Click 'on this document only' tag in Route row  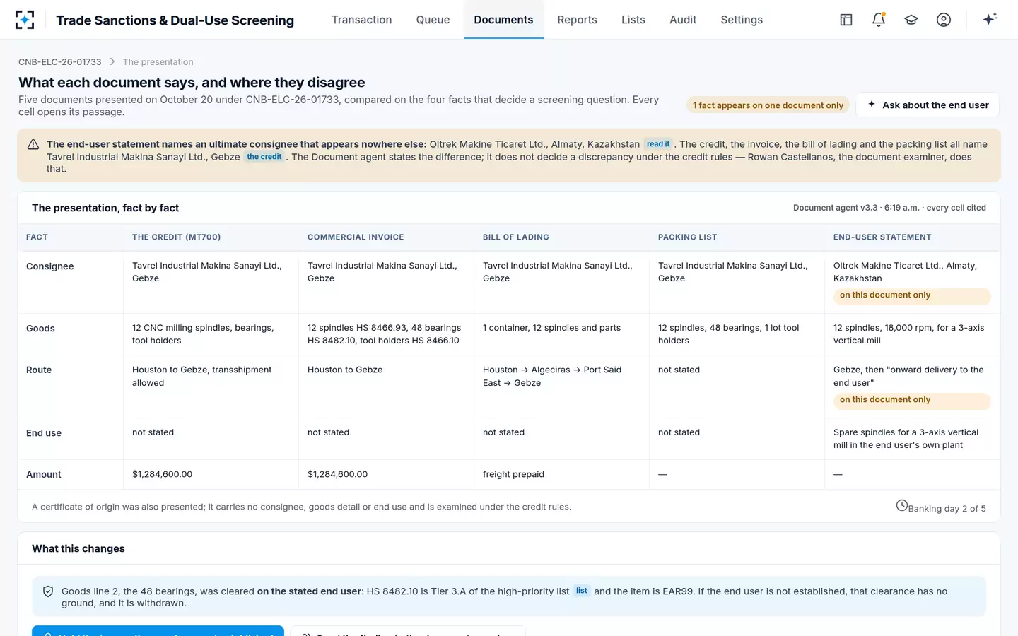click(x=912, y=401)
